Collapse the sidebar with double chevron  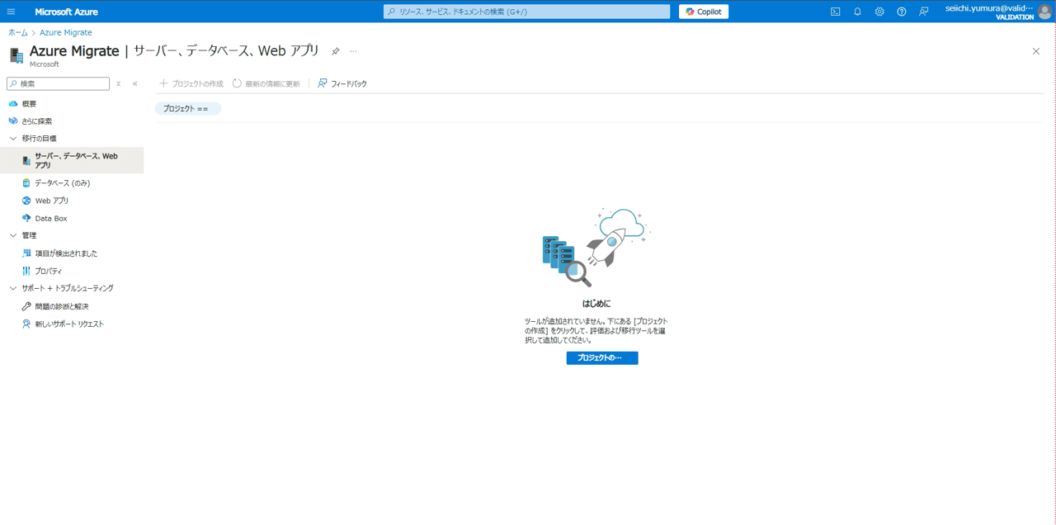[x=135, y=83]
